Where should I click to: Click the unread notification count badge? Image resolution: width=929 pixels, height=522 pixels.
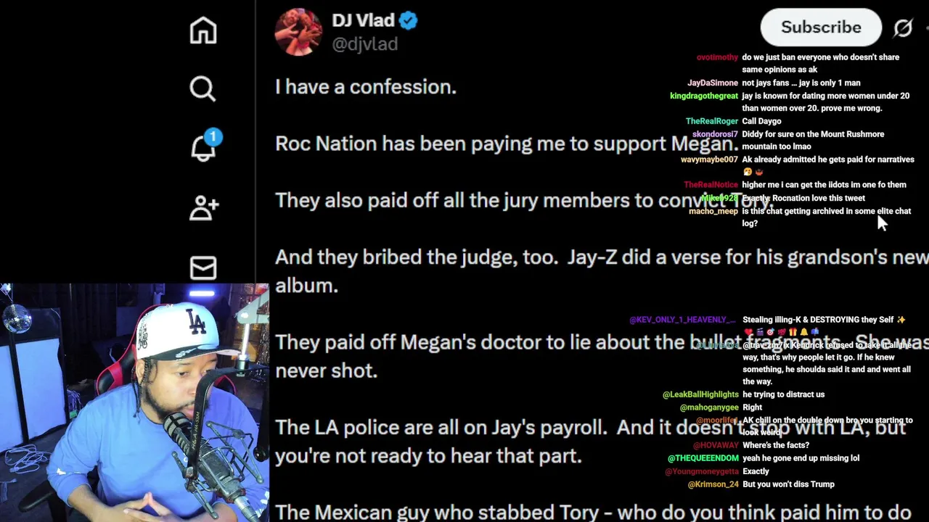pos(213,137)
